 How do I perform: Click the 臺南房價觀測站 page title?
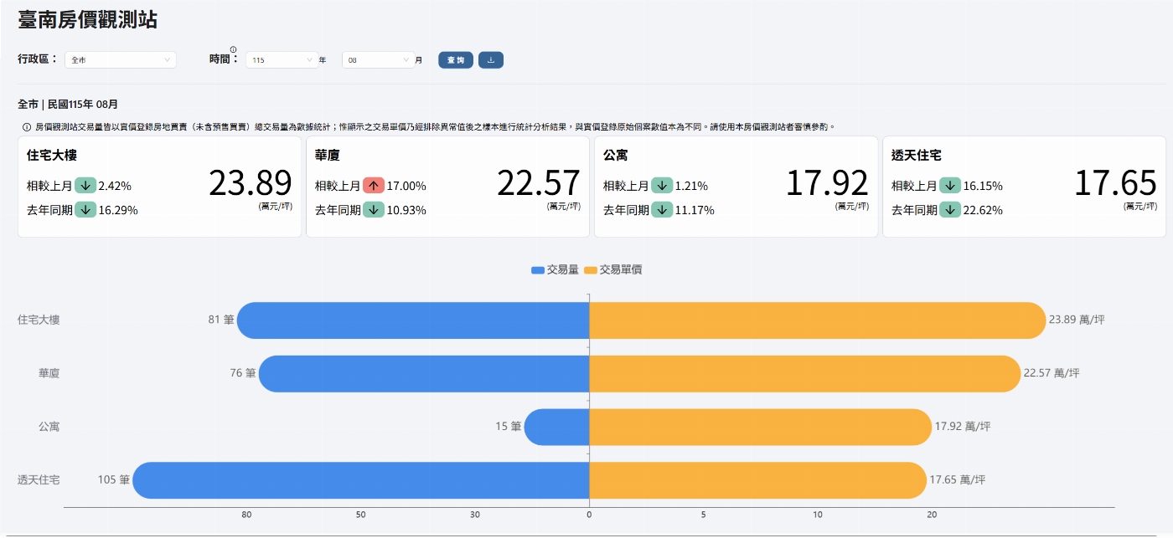pyautogui.click(x=87, y=21)
